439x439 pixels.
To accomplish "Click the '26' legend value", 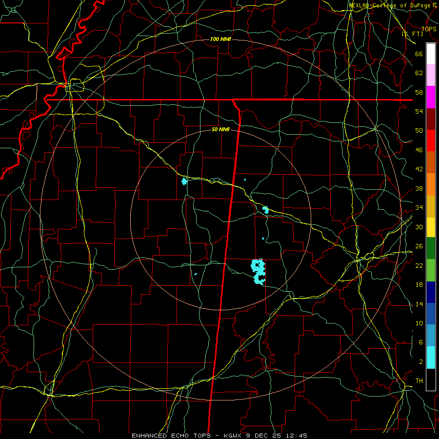I will 419,246.
